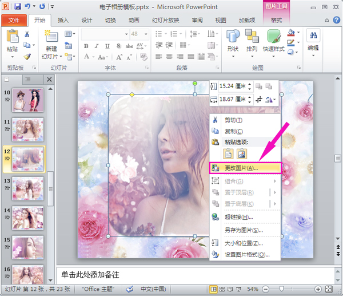The height and width of the screenshot is (296, 343).
Task: Select 剪切(T) in context menu
Action: [245, 120]
